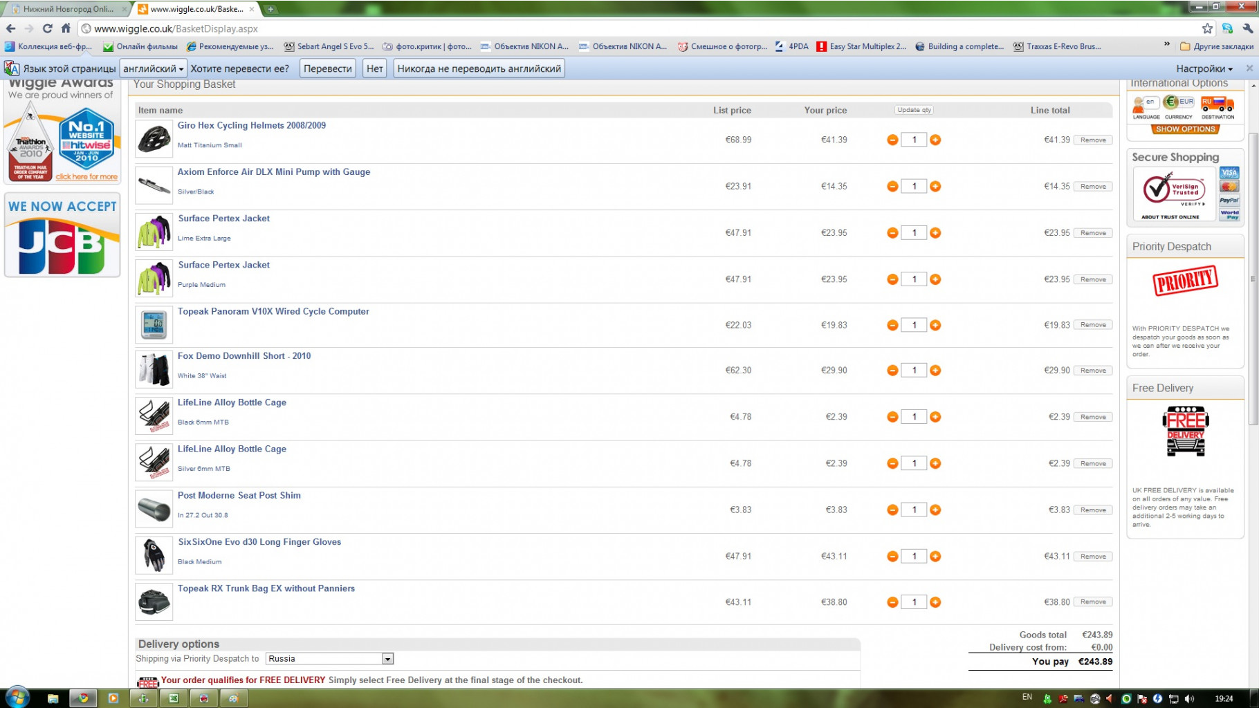1259x708 pixels.
Task: Click the Giro Hex helmet thumbnail
Action: [154, 139]
